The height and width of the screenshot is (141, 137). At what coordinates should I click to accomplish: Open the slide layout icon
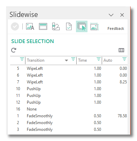[x=43, y=26]
